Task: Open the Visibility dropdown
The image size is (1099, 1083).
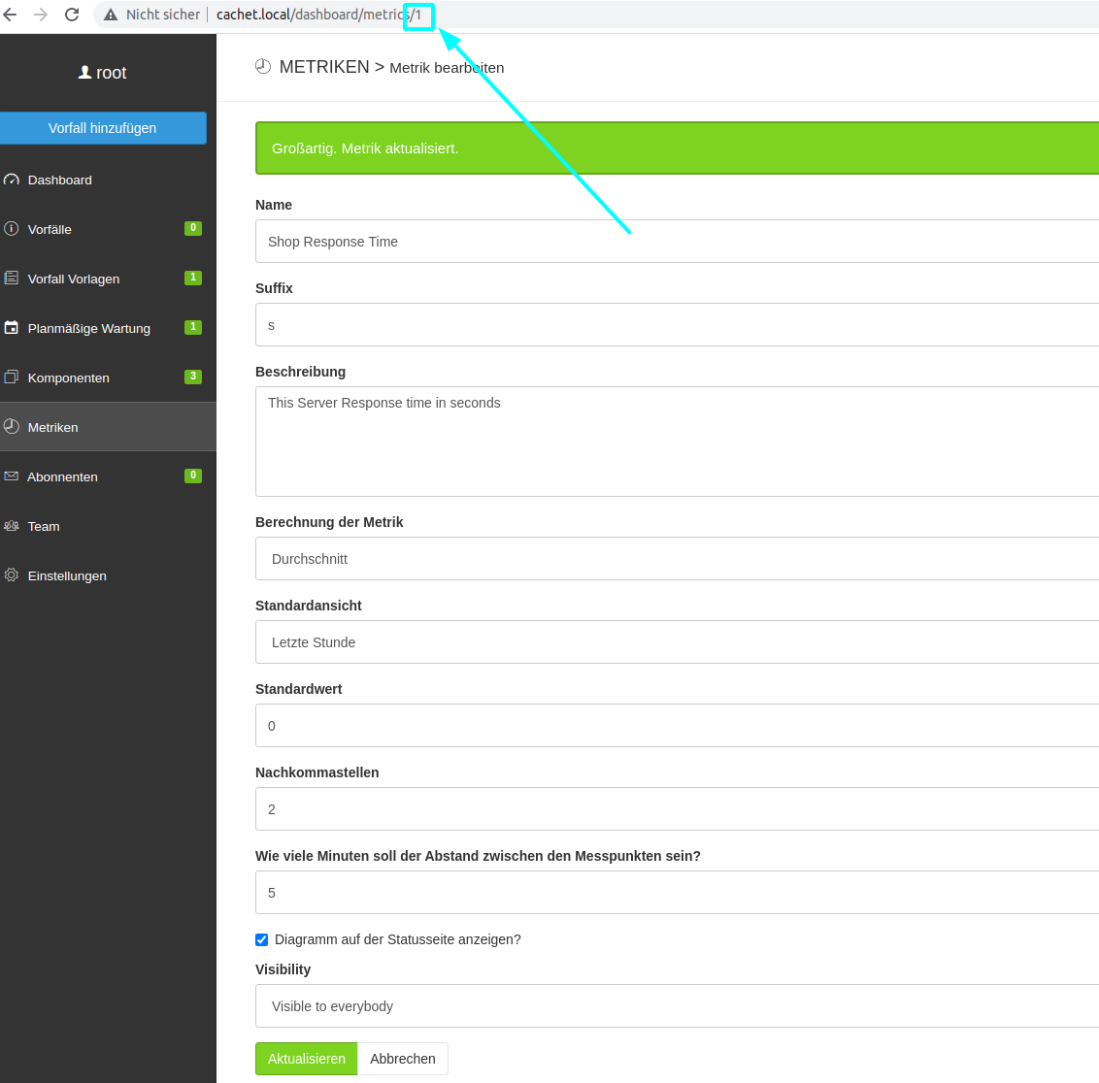Action: click(x=677, y=1006)
